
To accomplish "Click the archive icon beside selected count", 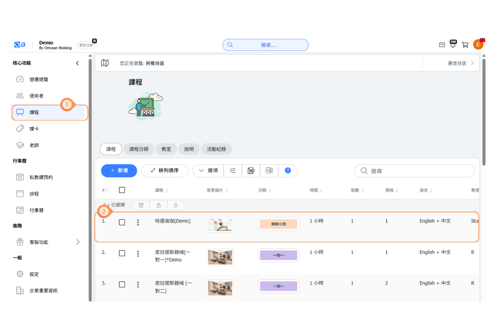I will tap(141, 205).
